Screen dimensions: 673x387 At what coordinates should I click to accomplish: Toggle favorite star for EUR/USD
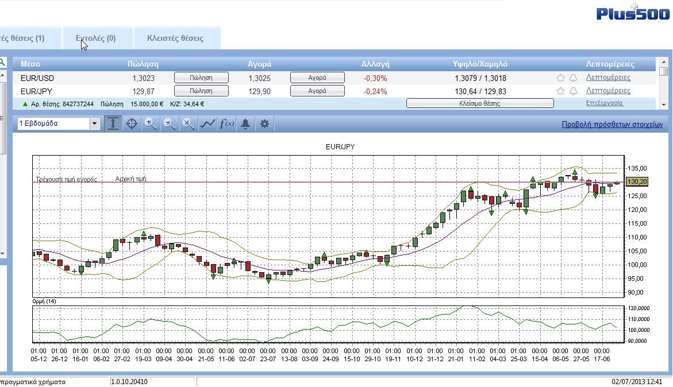[x=560, y=78]
